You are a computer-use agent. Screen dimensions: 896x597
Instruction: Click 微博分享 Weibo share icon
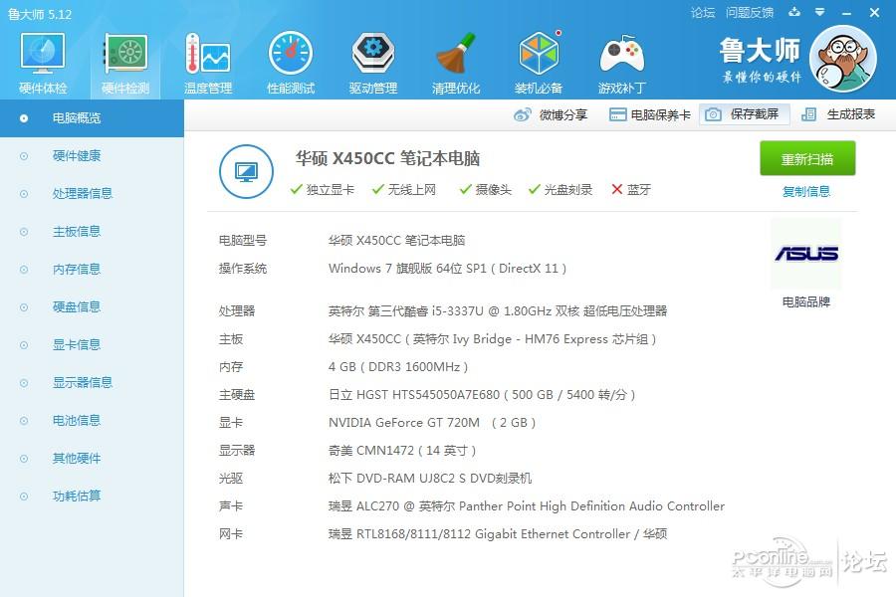pos(523,114)
